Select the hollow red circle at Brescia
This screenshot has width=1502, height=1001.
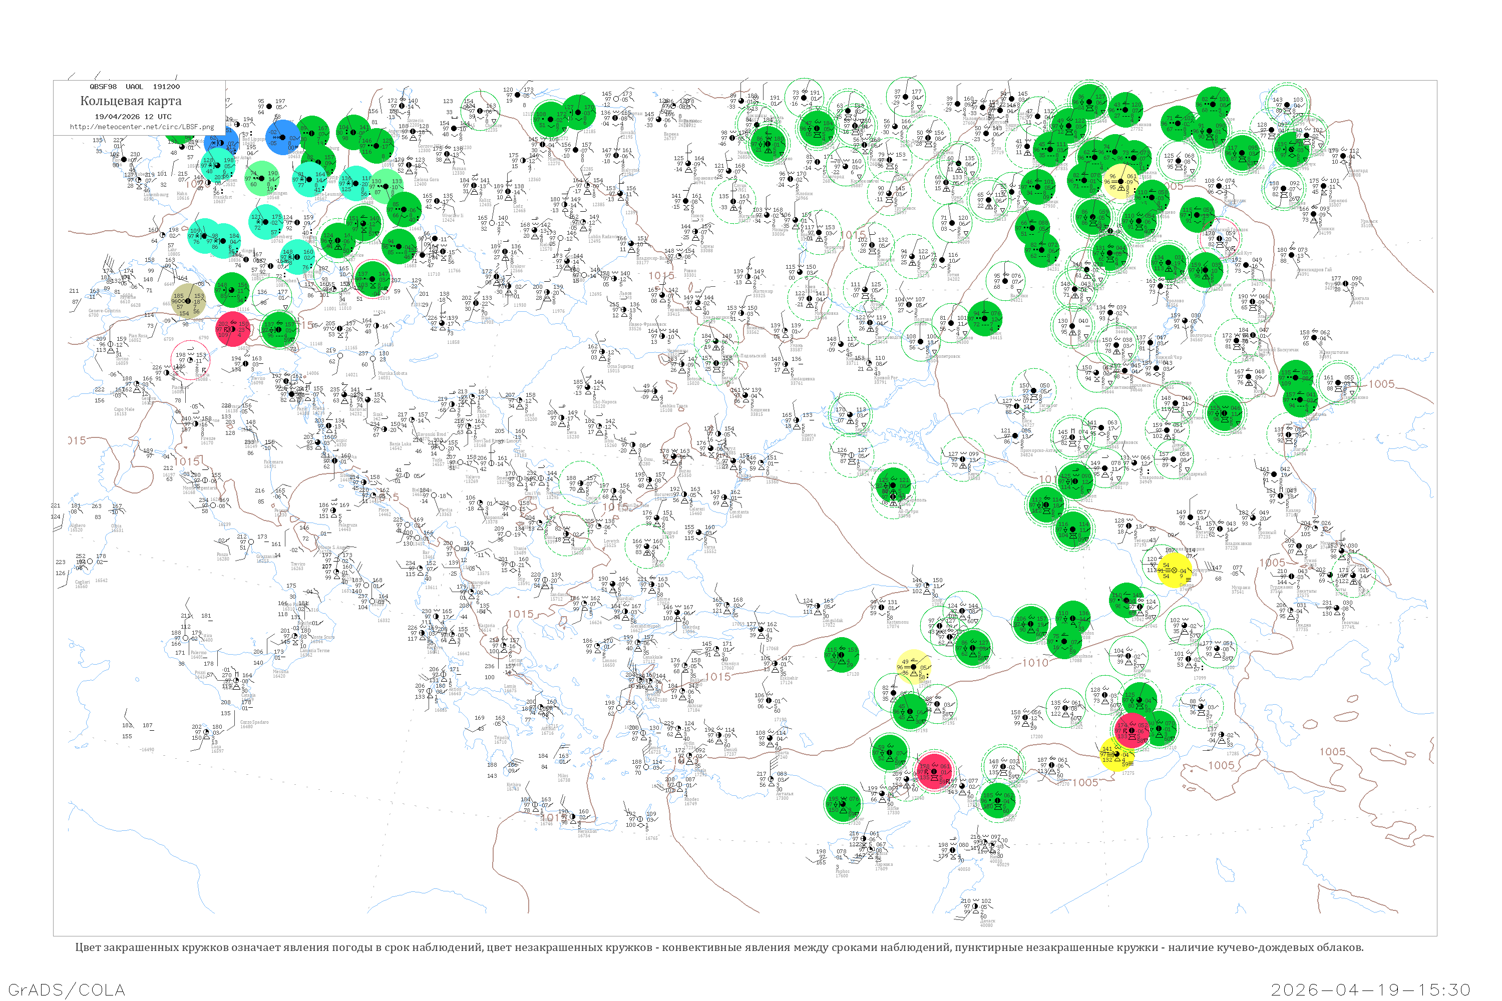pyautogui.click(x=190, y=359)
